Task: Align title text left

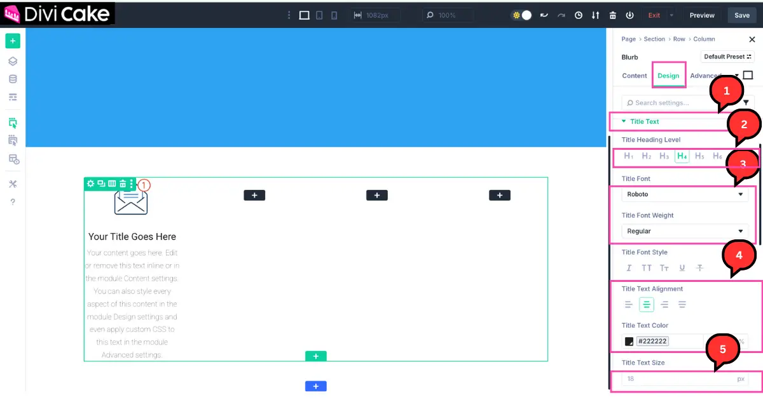Action: click(x=629, y=305)
